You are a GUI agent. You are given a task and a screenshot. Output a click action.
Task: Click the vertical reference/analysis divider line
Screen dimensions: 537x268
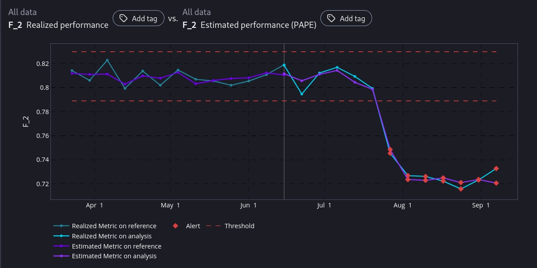[284, 133]
